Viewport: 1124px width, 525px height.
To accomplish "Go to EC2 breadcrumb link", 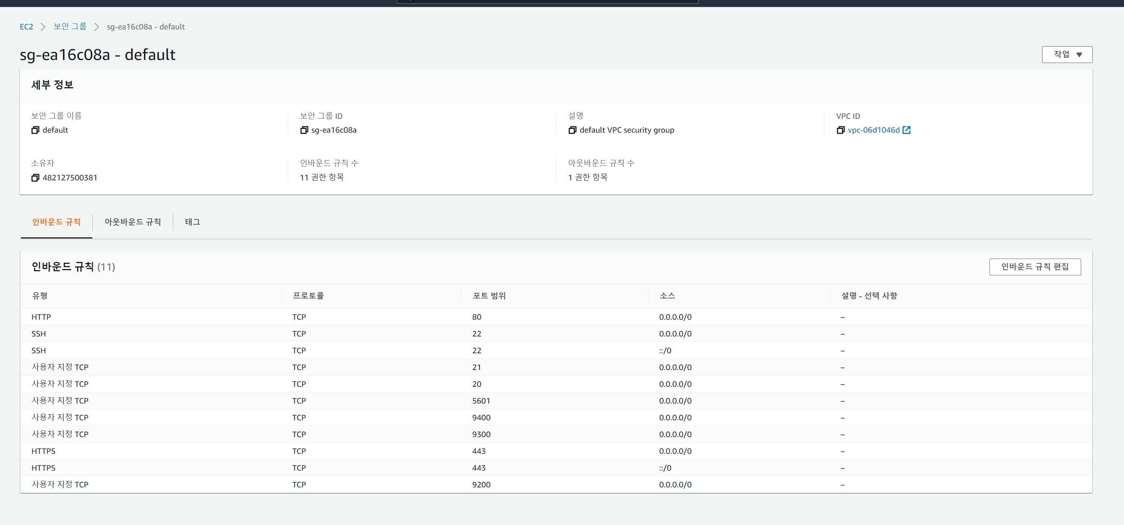I will [x=26, y=26].
